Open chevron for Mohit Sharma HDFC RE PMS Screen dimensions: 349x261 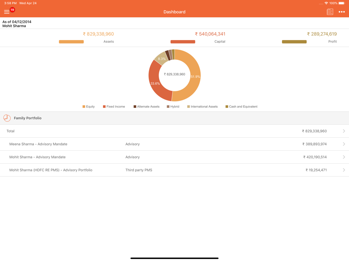point(344,170)
